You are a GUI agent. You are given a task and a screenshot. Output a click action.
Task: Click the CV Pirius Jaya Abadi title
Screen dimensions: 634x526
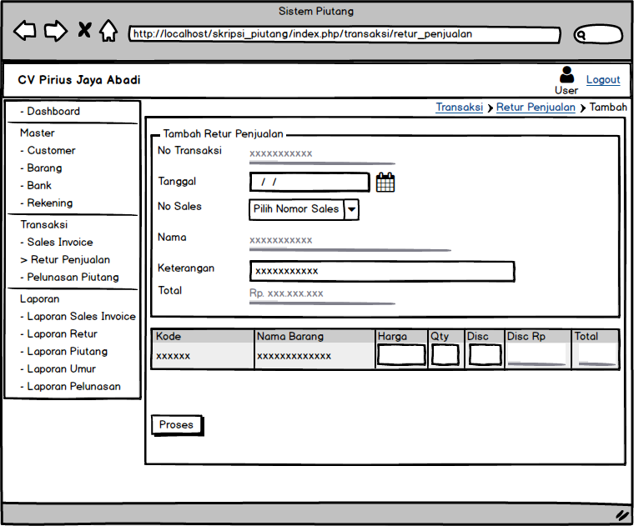click(79, 79)
